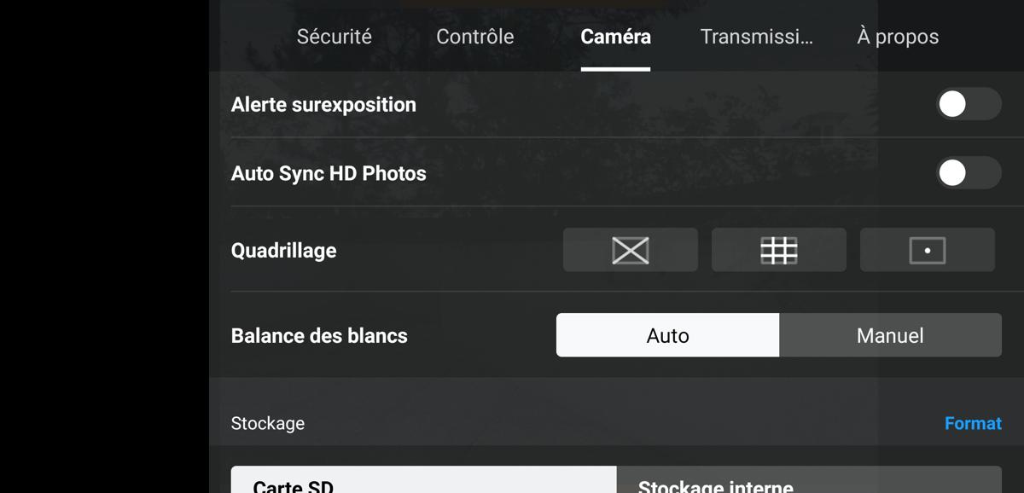Select the rule-of-thirds grid lines icon
This screenshot has height=493, width=1024.
(779, 250)
